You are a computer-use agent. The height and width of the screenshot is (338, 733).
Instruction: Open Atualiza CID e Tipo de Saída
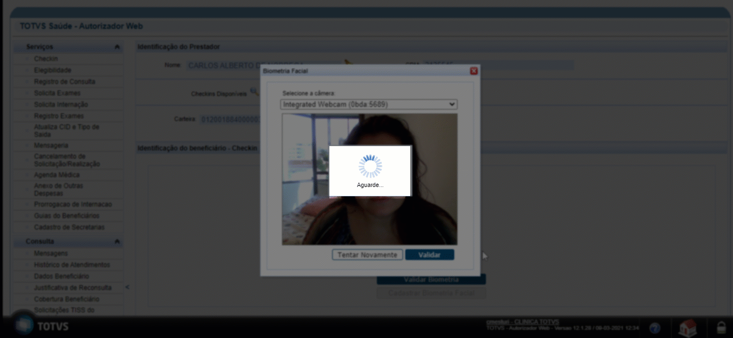(x=67, y=131)
